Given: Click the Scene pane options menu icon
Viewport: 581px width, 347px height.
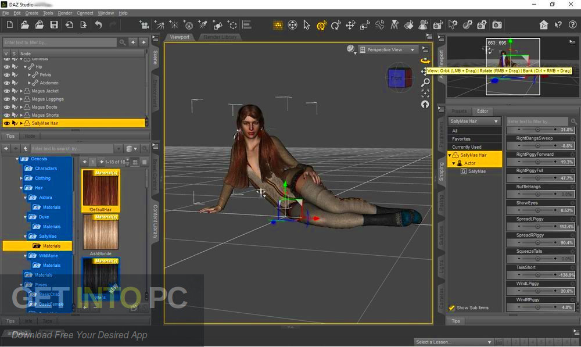Looking at the screenshot, I should [155, 38].
